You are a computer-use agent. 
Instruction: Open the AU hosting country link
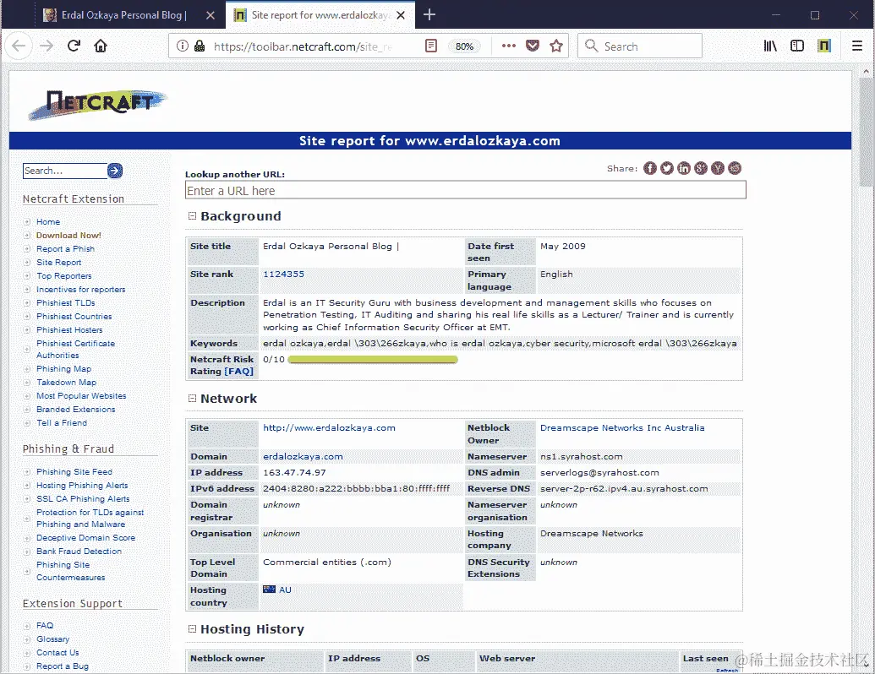click(285, 590)
